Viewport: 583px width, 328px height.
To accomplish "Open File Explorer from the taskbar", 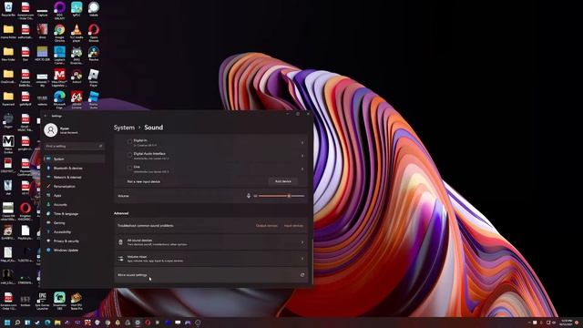I will pyautogui.click(x=57, y=323).
